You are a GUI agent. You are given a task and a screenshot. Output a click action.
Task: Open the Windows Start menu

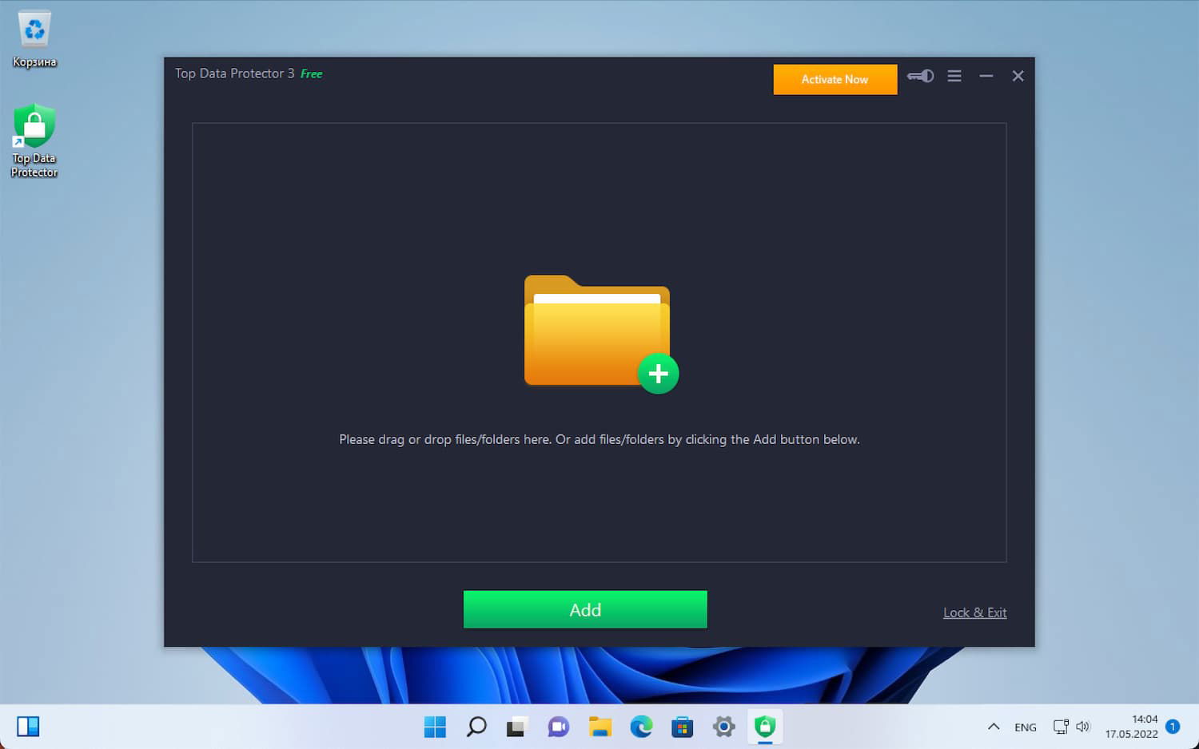click(x=435, y=727)
